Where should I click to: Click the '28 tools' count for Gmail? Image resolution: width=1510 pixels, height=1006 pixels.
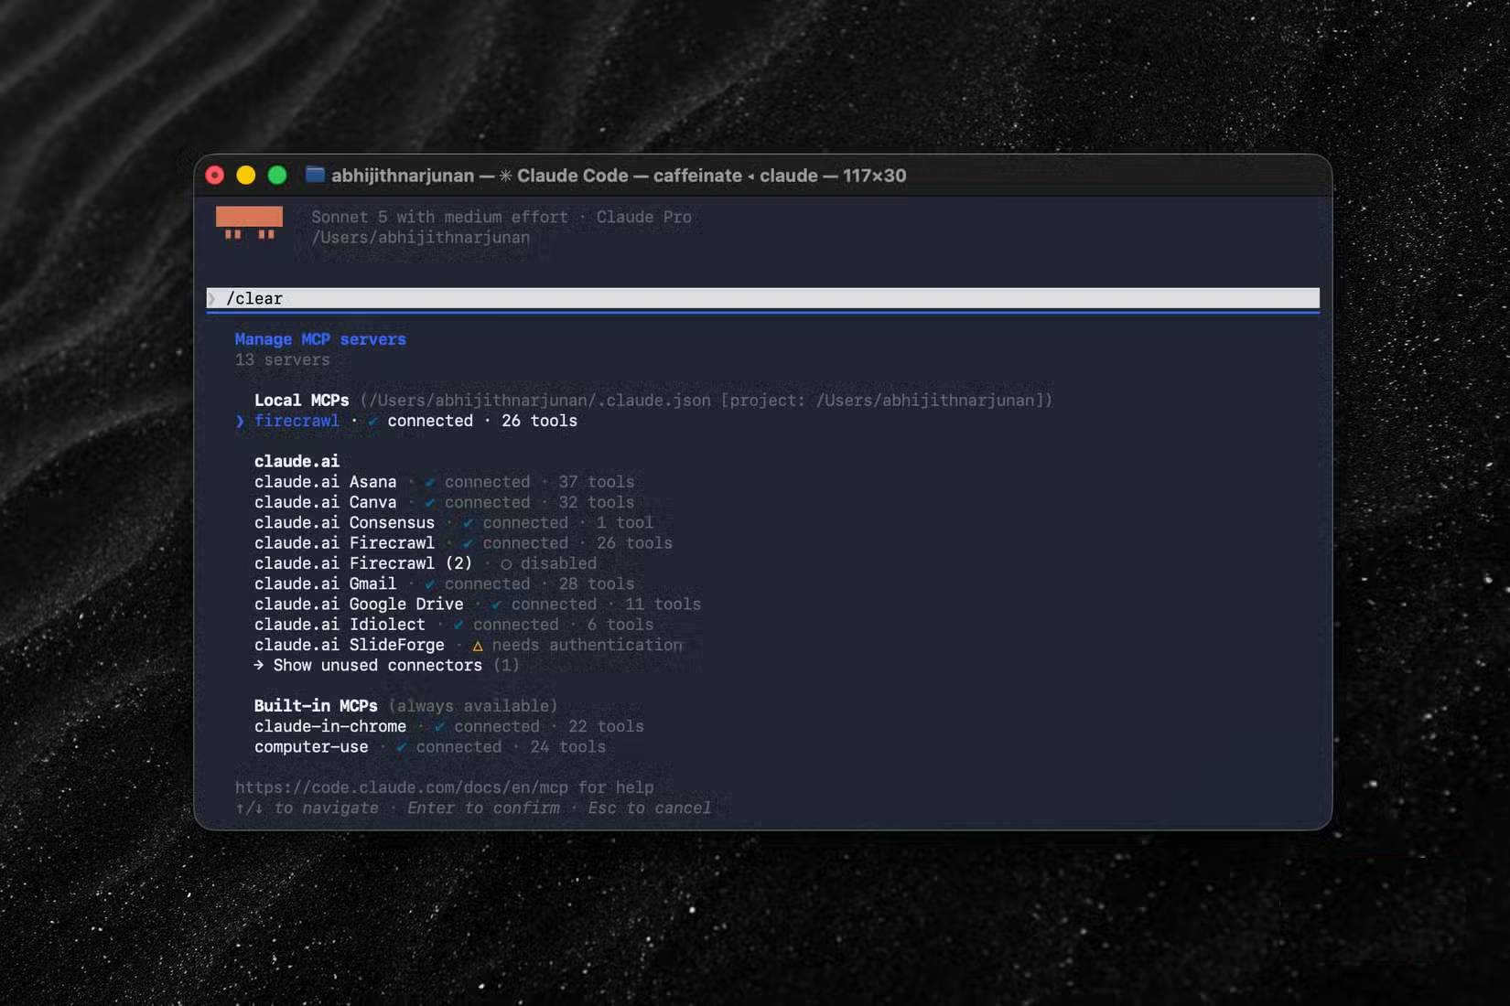pyautogui.click(x=597, y=583)
